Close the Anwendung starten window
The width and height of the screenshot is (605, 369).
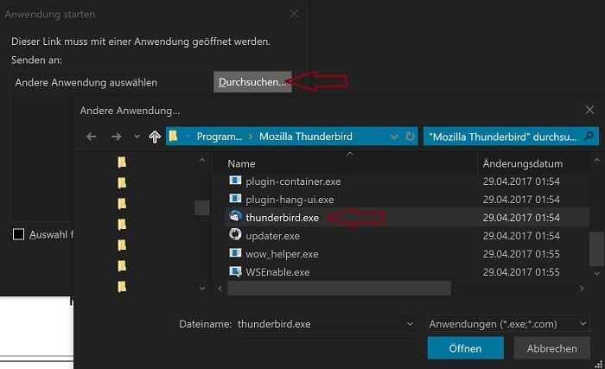(294, 14)
